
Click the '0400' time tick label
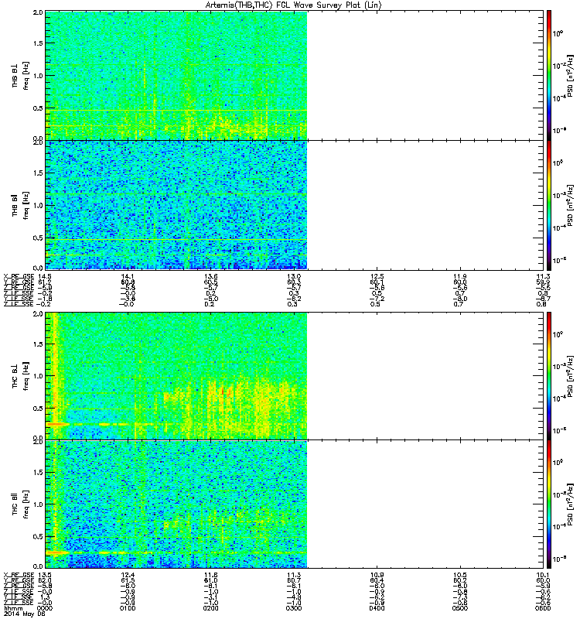377,608
